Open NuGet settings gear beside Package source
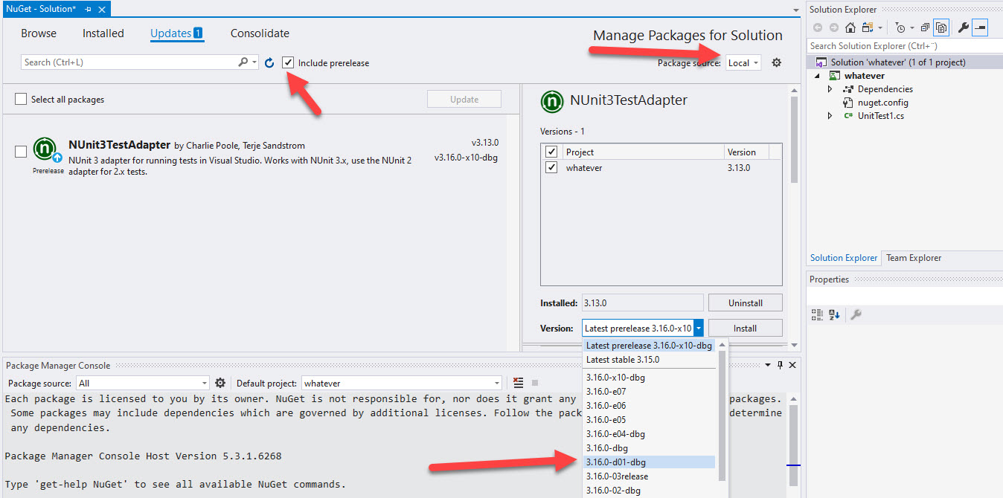This screenshot has width=1003, height=498. 776,63
